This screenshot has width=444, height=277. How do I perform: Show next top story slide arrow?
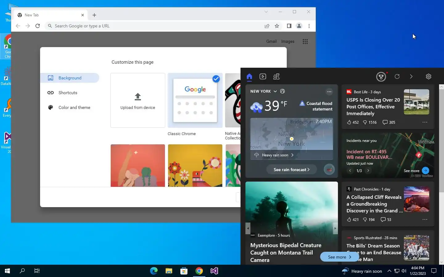coord(335,228)
